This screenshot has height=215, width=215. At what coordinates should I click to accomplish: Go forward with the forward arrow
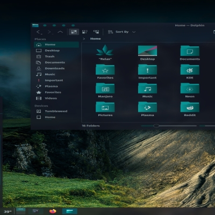click(x=50, y=32)
